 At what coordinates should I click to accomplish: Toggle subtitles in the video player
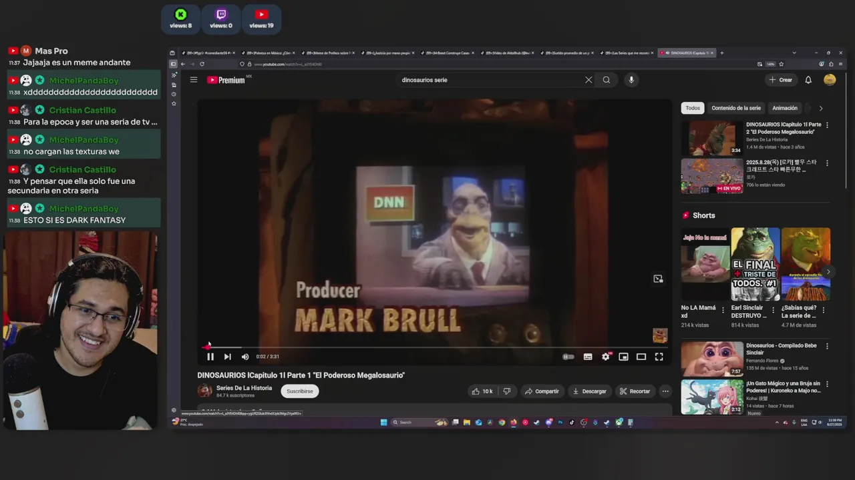point(588,357)
